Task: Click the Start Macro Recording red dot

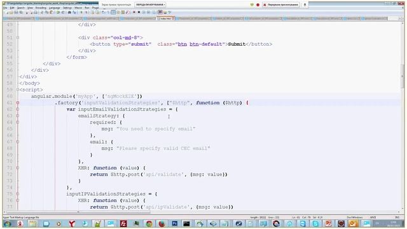Action: pyautogui.click(x=134, y=12)
